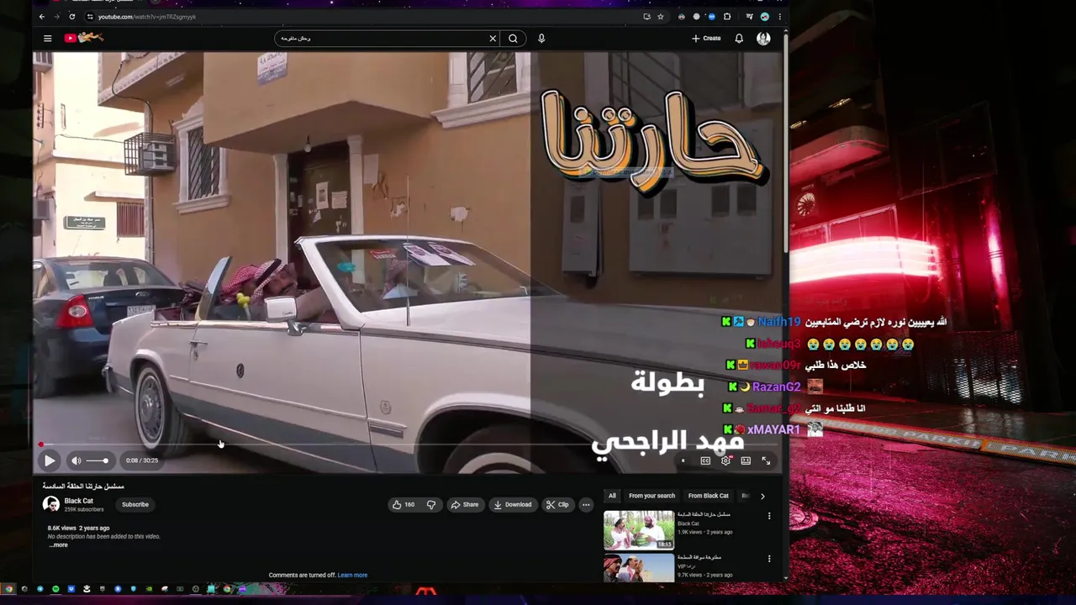This screenshot has height=605, width=1076.
Task: Go back in the browser
Action: 42,17
